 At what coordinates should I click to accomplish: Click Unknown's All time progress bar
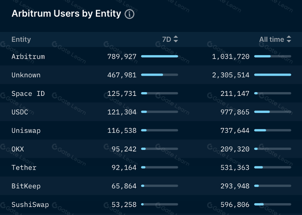[x=272, y=75]
